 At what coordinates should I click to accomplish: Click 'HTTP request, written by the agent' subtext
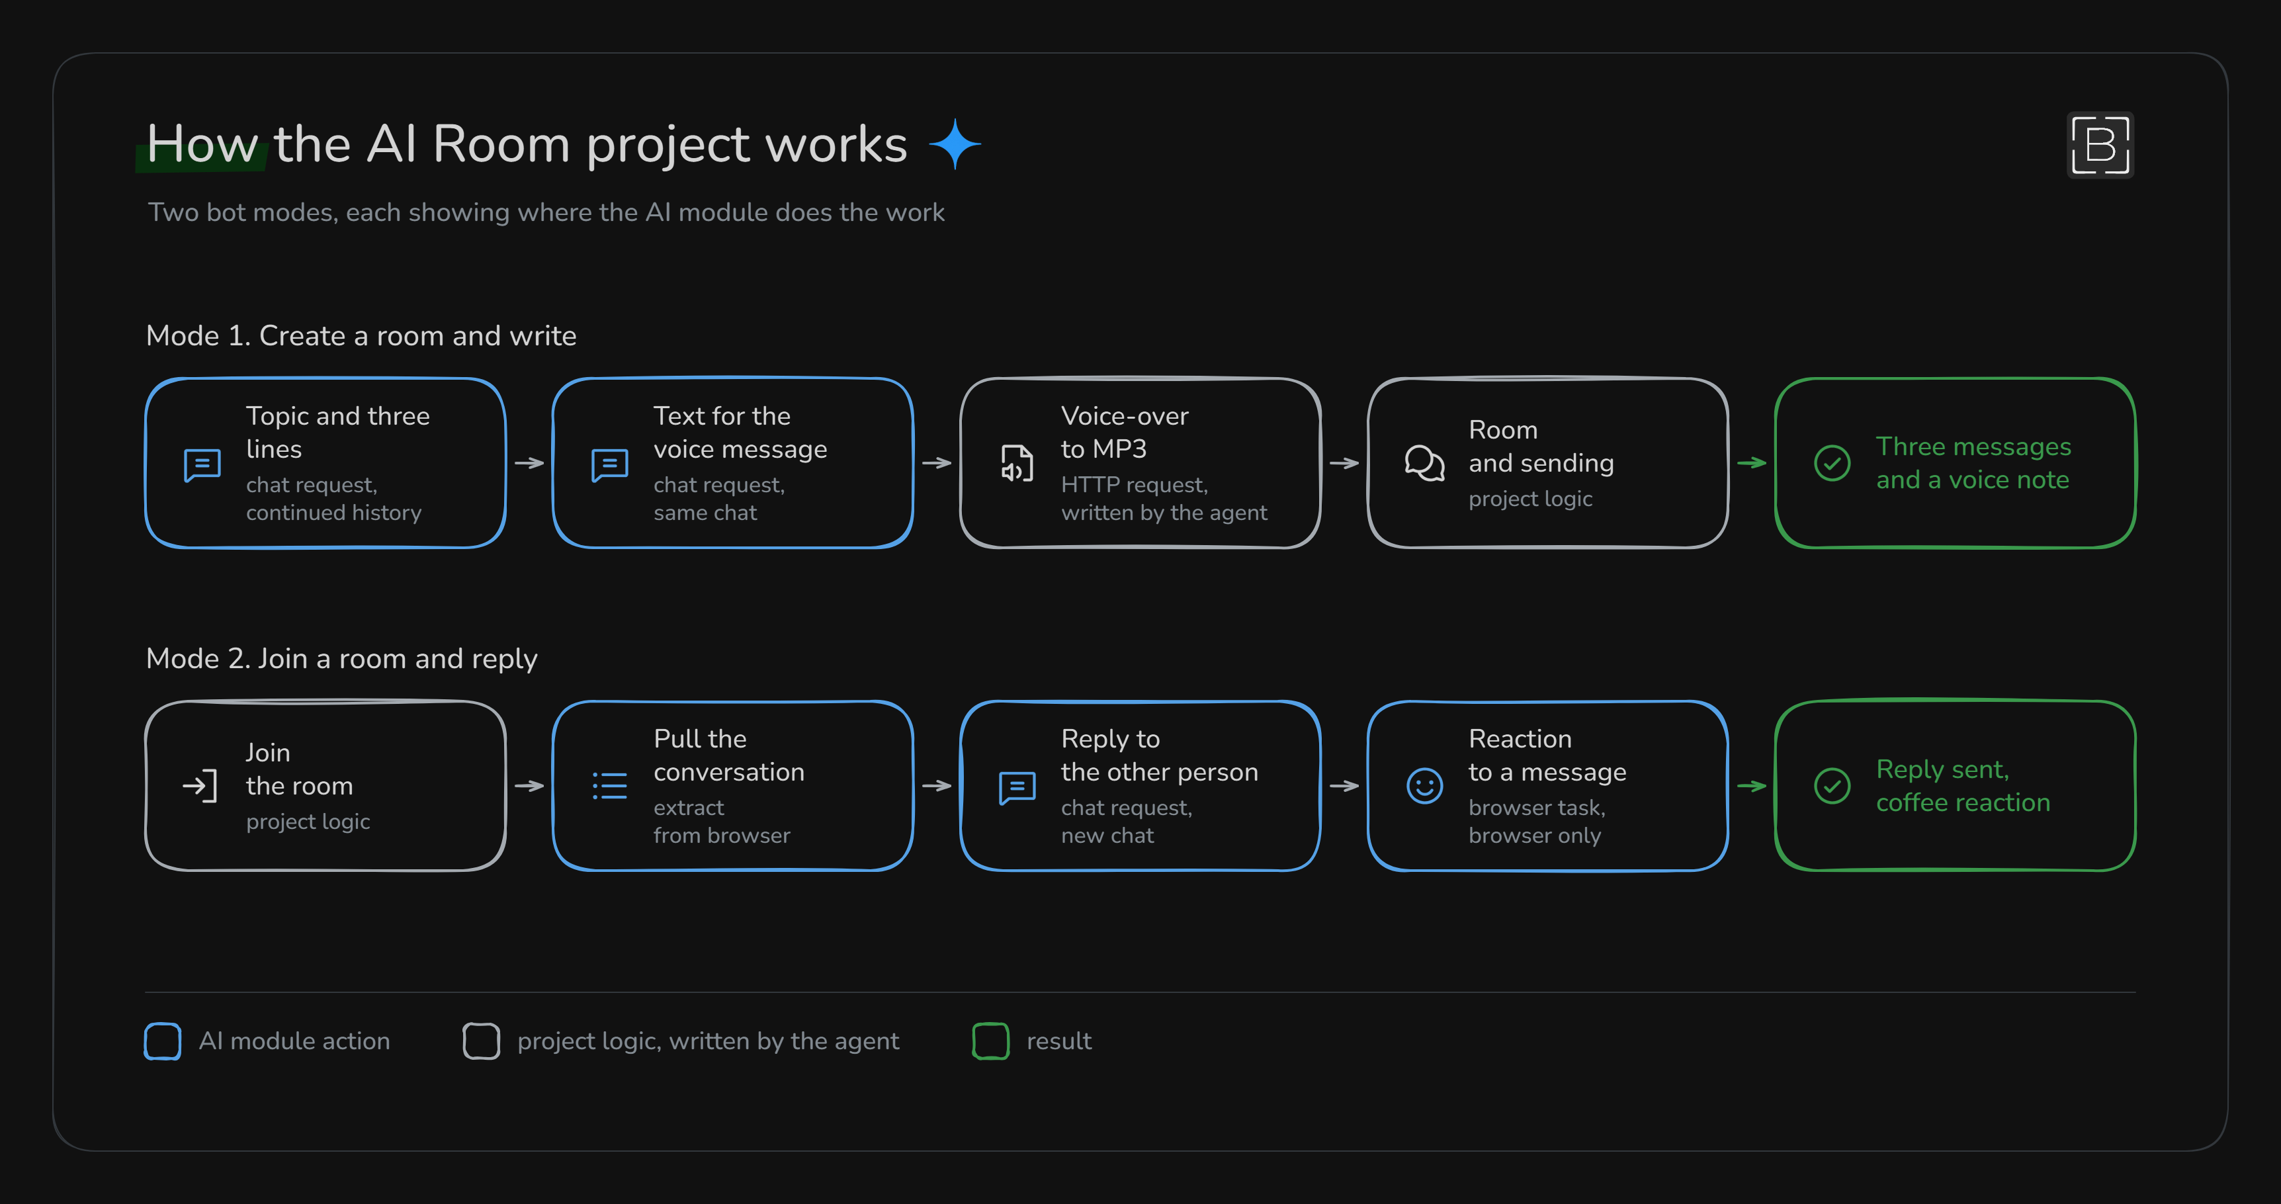(x=1164, y=498)
